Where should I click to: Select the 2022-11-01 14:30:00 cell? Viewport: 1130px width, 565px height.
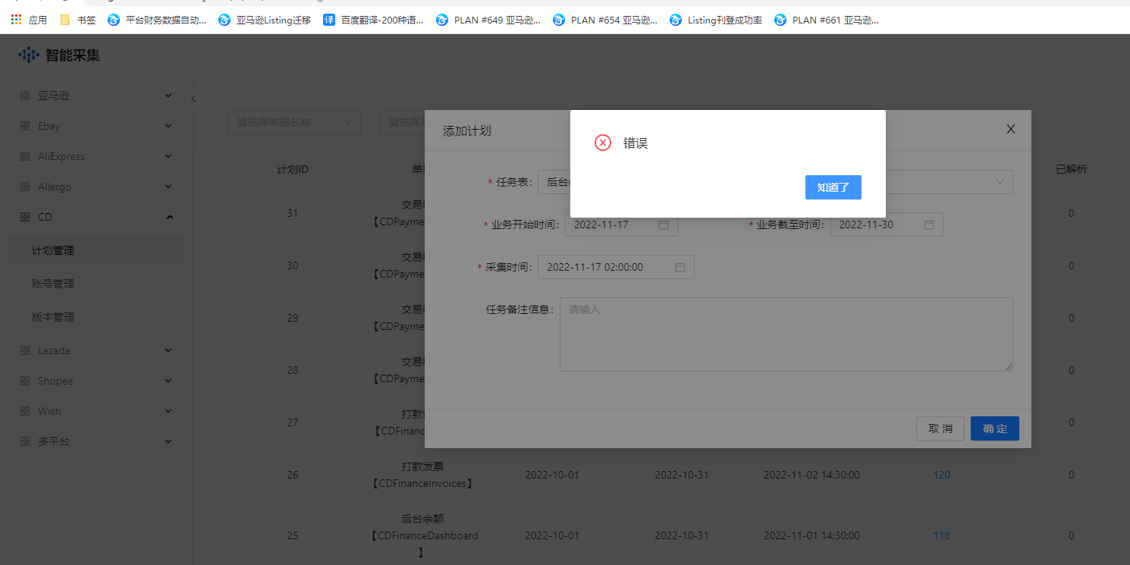point(811,535)
